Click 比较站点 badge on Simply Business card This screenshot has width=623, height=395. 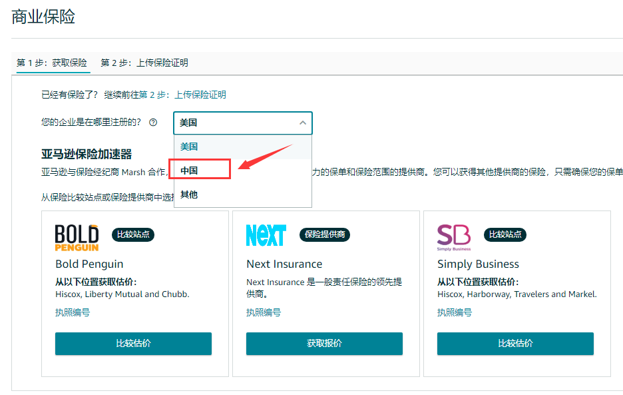(505, 234)
